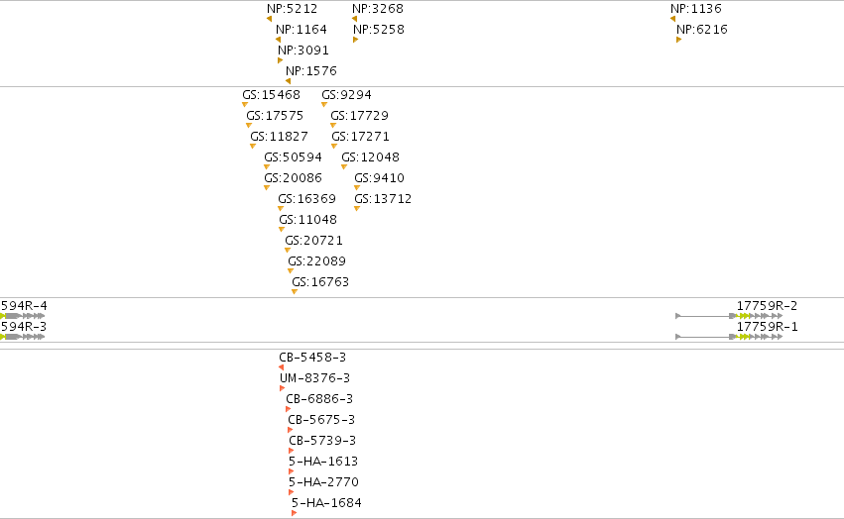844x519 pixels.
Task: Click the red arrow under CB-6886-3
Action: click(288, 409)
